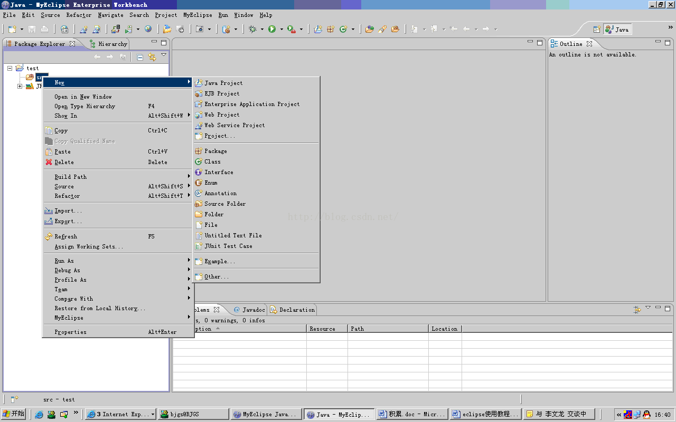676x422 pixels.
Task: Choose Open Type Hierarchy in the context menu
Action: pyautogui.click(x=118, y=106)
